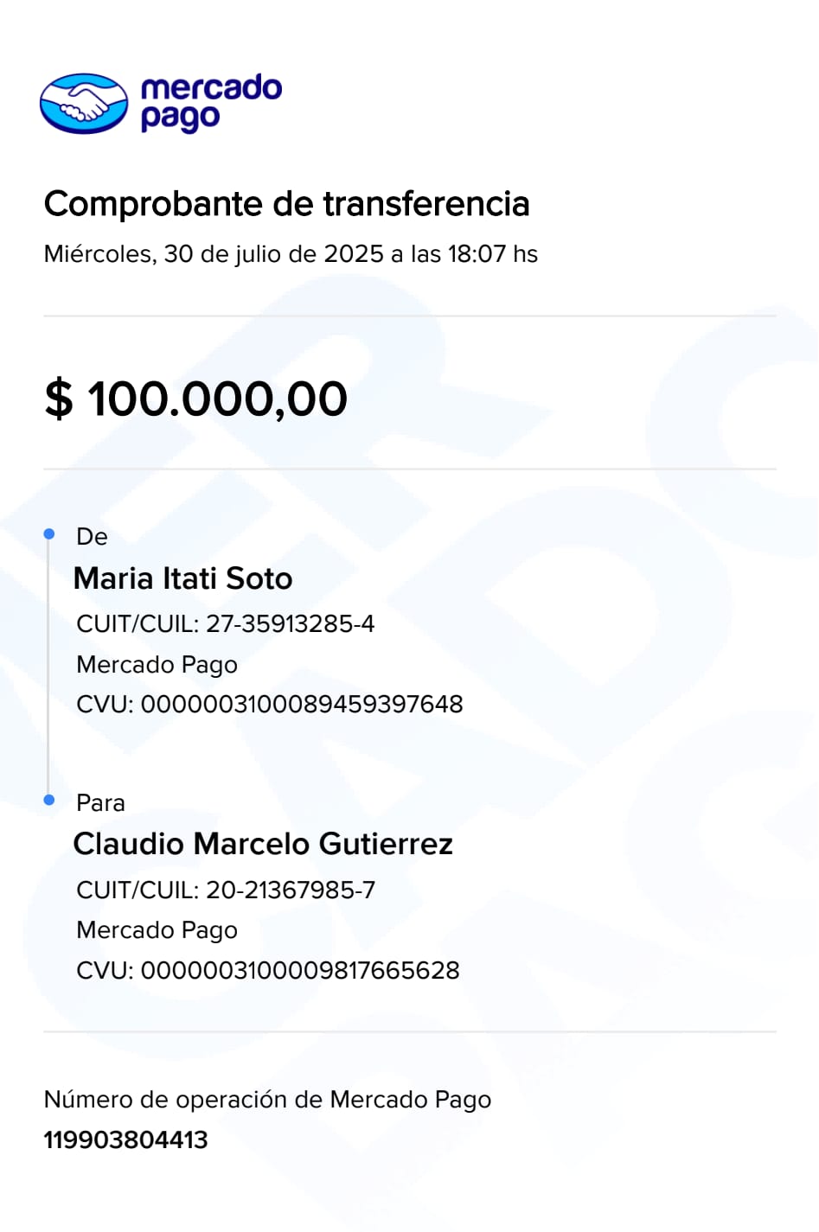Click the blue dot beside "De"
819x1232 pixels.
click(49, 534)
